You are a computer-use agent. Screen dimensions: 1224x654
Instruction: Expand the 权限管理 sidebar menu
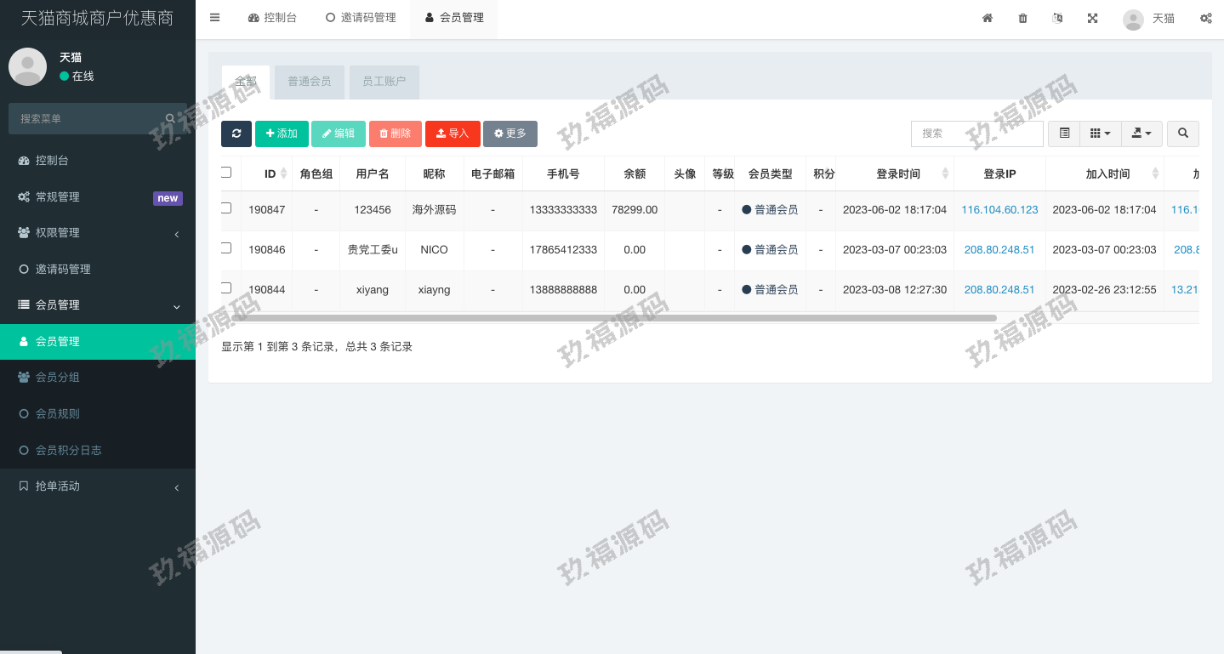98,233
